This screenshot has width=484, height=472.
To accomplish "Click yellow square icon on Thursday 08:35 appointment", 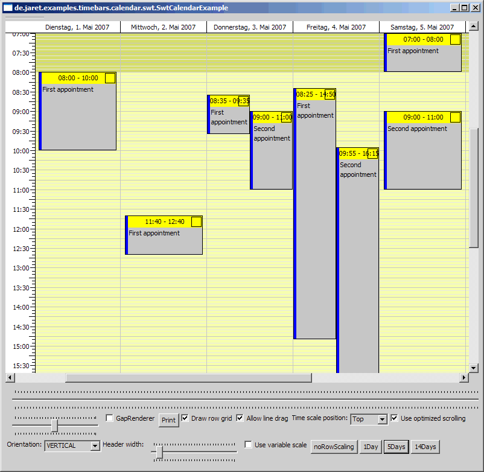I will tap(243, 101).
